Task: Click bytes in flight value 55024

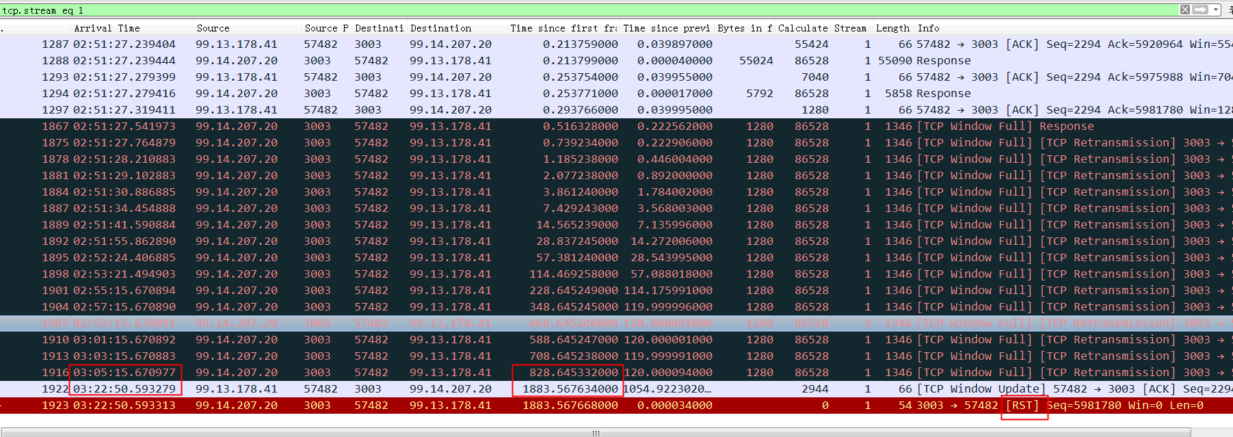Action: [756, 61]
